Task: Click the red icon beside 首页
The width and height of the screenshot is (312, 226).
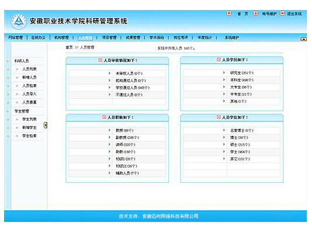Action: coord(229,13)
